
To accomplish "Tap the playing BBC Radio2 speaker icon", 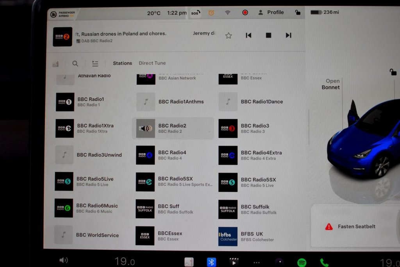I will pyautogui.click(x=145, y=128).
